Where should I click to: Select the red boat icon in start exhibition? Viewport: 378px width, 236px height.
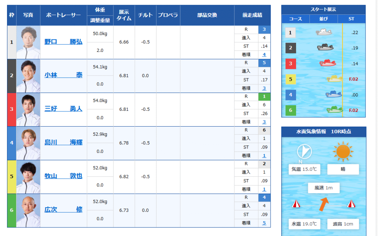click(327, 63)
